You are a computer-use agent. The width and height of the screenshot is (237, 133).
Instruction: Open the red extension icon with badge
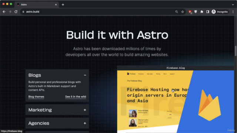[x=190, y=12]
